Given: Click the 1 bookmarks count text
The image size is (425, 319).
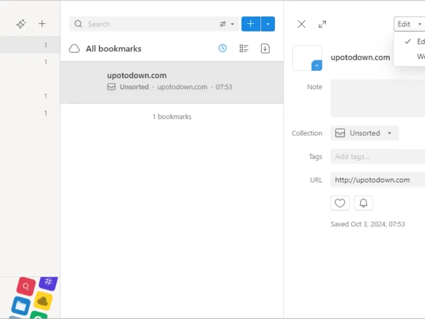Looking at the screenshot, I should coord(172,116).
